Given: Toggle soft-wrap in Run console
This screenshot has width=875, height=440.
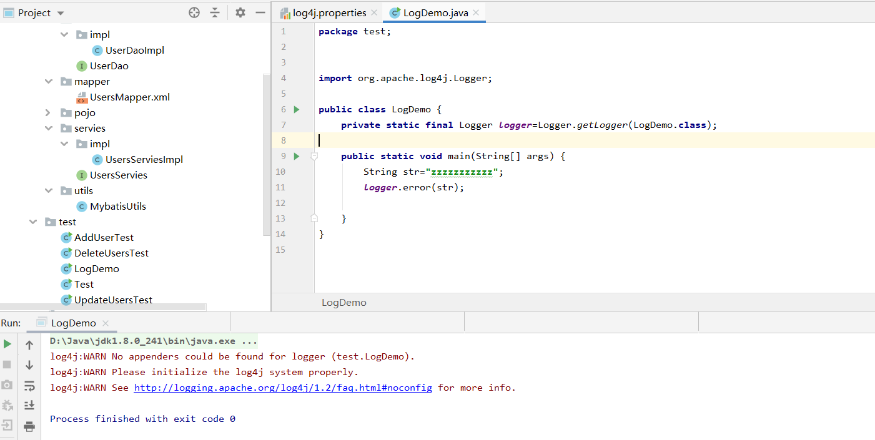Looking at the screenshot, I should tap(29, 386).
